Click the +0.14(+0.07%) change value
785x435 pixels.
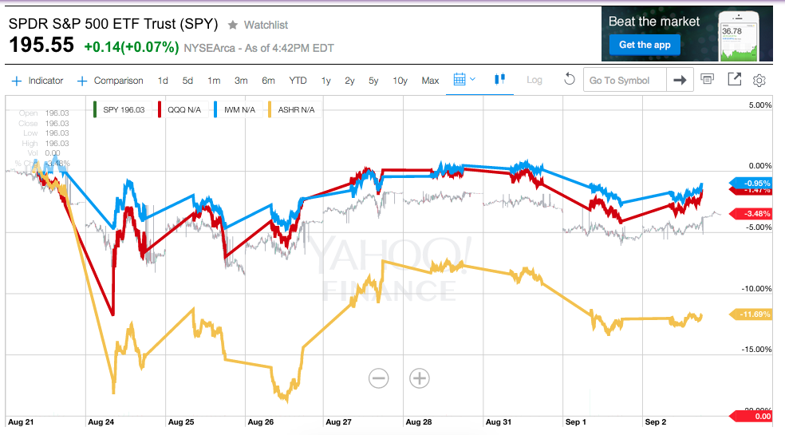[x=132, y=47]
